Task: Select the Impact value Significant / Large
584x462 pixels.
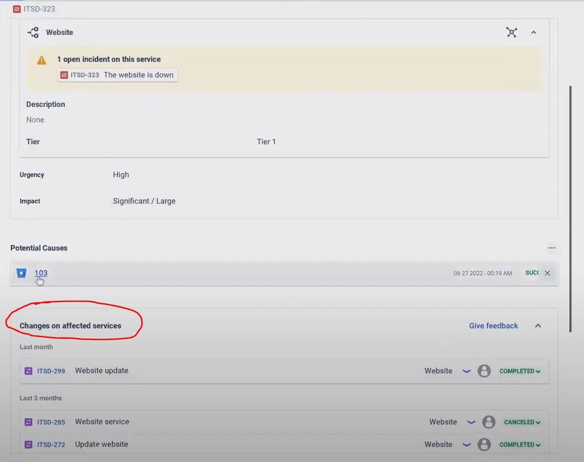Action: (x=144, y=201)
